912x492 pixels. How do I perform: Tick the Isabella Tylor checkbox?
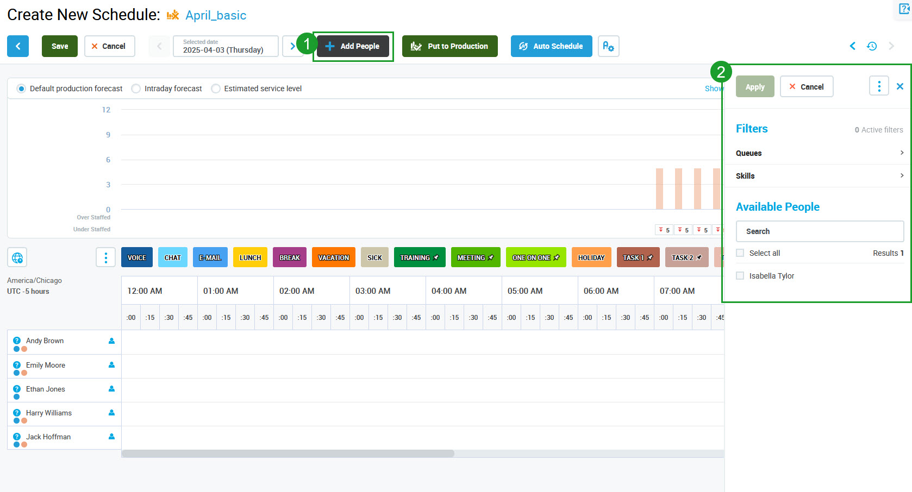740,276
